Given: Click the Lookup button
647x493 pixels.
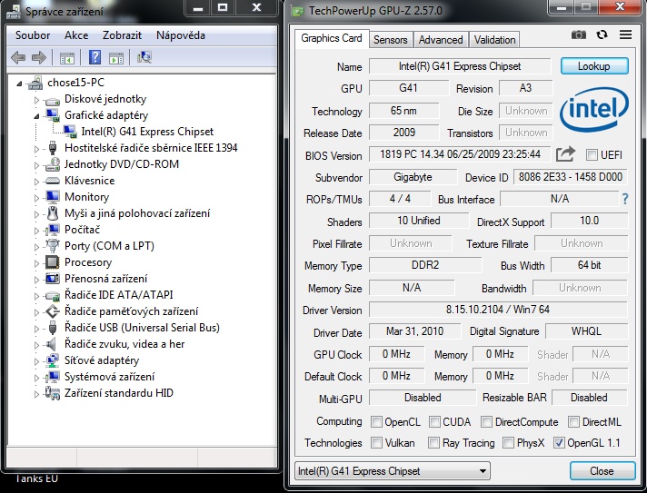Looking at the screenshot, I should point(594,66).
